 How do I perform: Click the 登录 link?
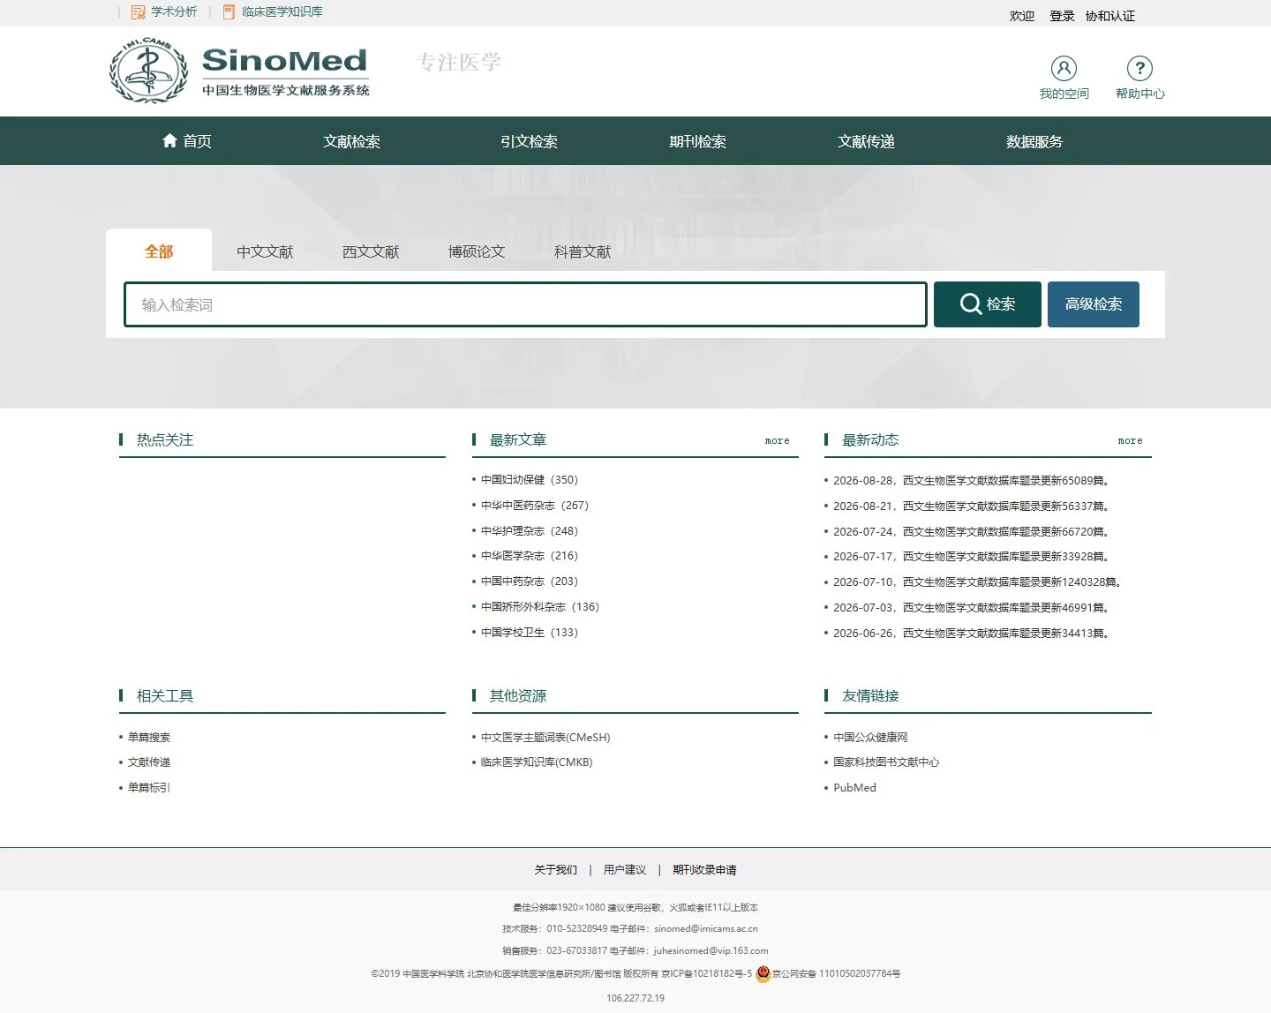pyautogui.click(x=1062, y=16)
